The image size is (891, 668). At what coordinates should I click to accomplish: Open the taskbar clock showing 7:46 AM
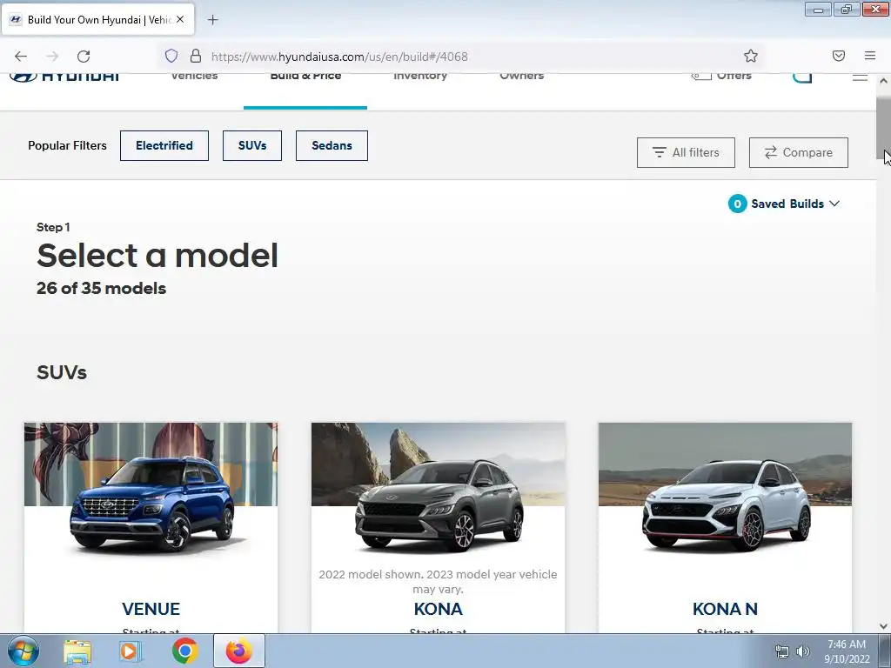(847, 651)
